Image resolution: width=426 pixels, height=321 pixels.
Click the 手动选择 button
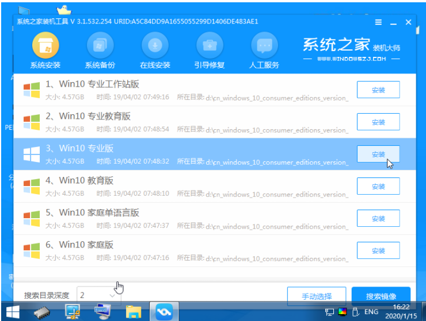pos(316,296)
